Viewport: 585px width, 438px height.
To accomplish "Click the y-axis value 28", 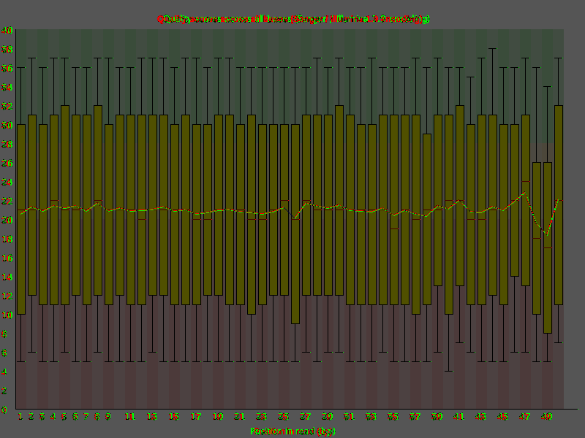I will [7, 144].
